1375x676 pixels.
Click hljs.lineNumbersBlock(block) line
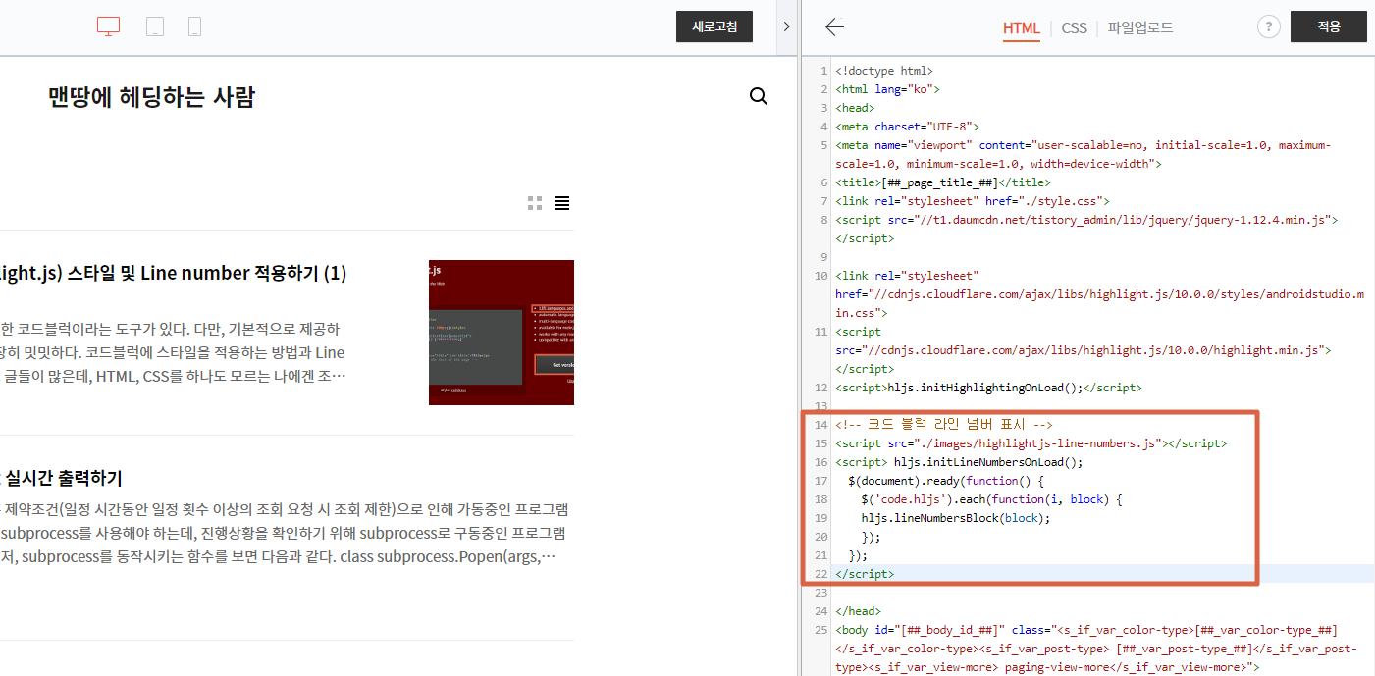pos(956,518)
